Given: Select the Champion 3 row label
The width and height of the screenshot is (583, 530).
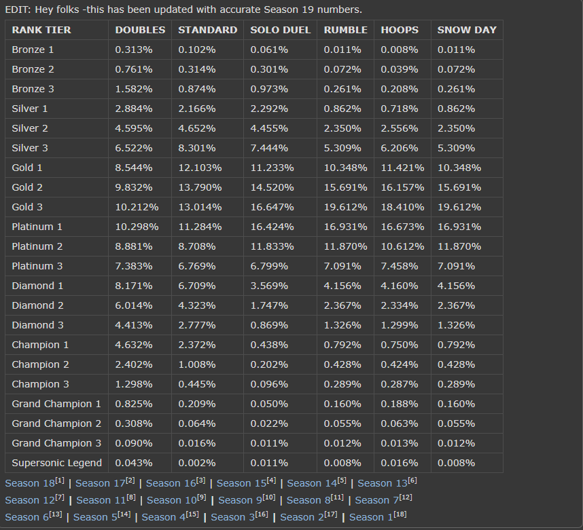Looking at the screenshot, I should coord(40,384).
